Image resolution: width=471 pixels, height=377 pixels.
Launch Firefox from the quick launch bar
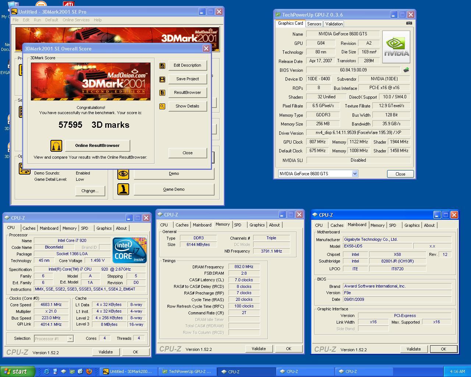[89, 371]
